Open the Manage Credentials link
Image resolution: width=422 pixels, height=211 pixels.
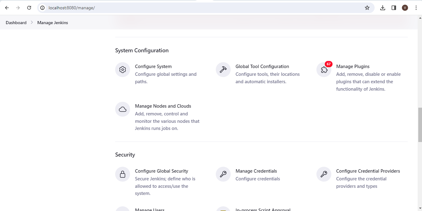(x=256, y=171)
